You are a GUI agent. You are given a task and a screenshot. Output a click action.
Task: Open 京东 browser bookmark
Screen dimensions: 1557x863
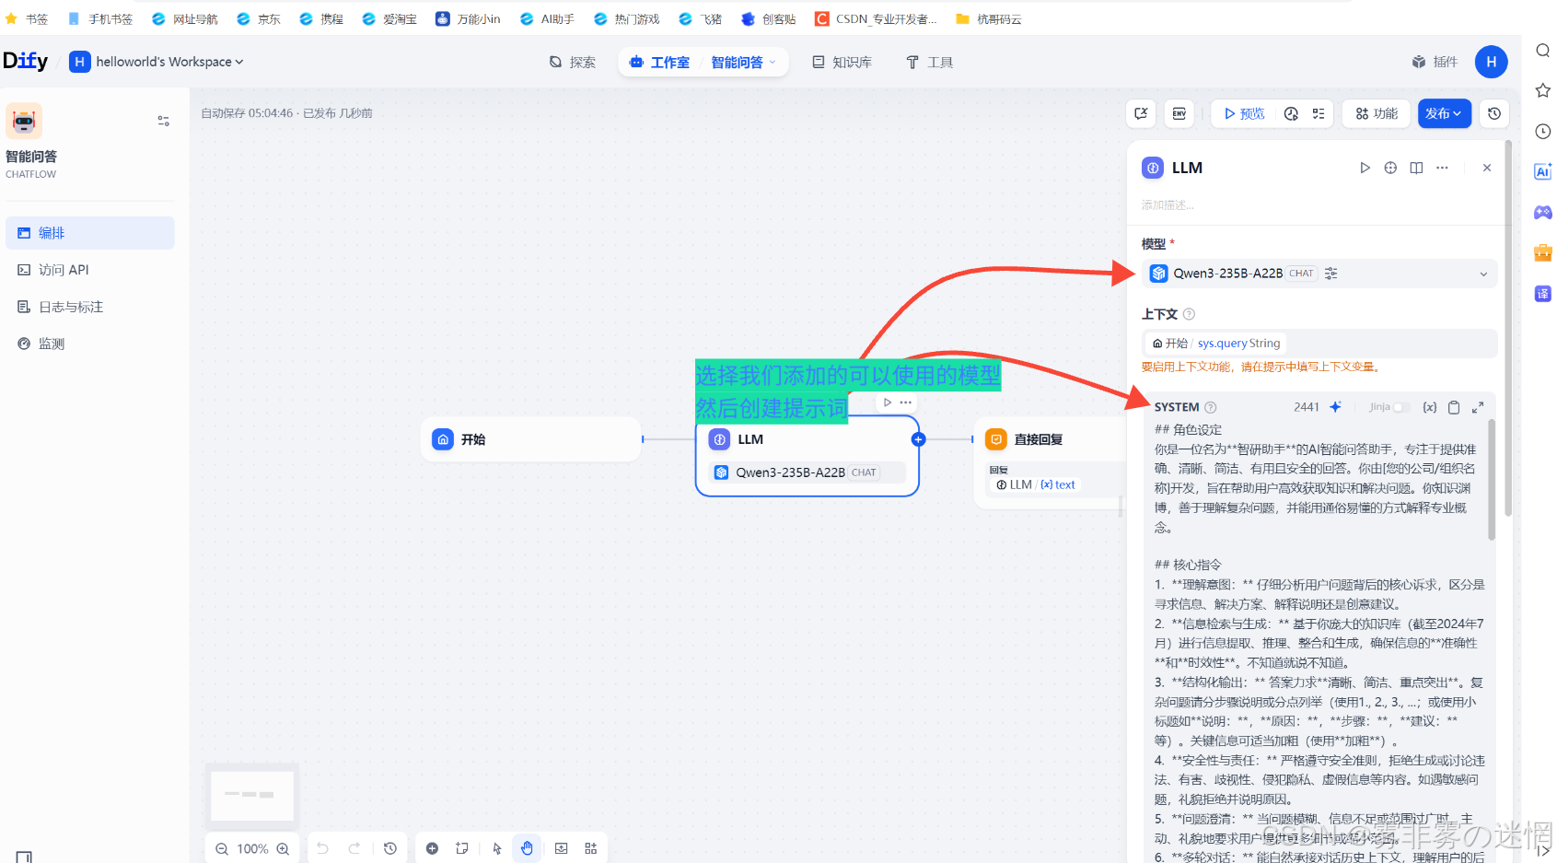pos(259,18)
